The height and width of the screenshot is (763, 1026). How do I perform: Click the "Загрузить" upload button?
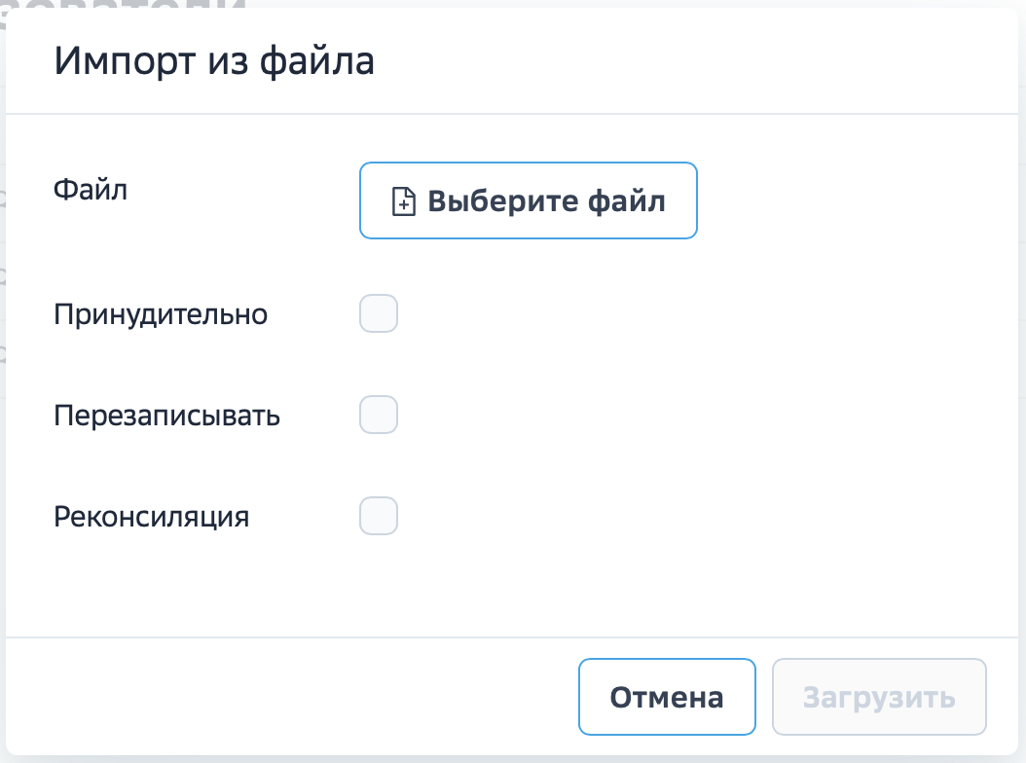(x=879, y=697)
